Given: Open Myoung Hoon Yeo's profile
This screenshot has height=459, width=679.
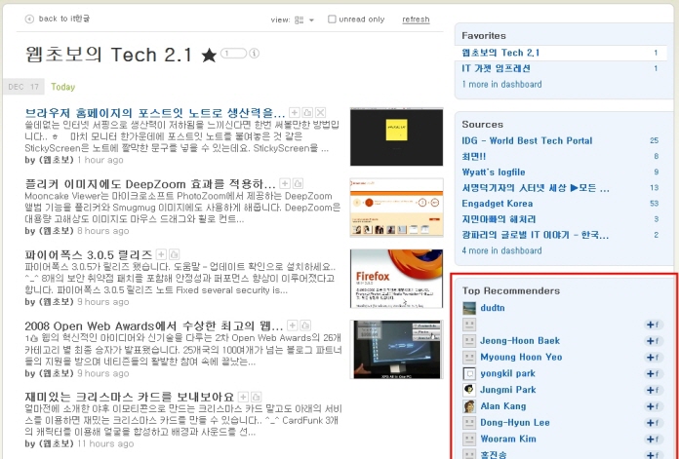Looking at the screenshot, I should pos(521,357).
